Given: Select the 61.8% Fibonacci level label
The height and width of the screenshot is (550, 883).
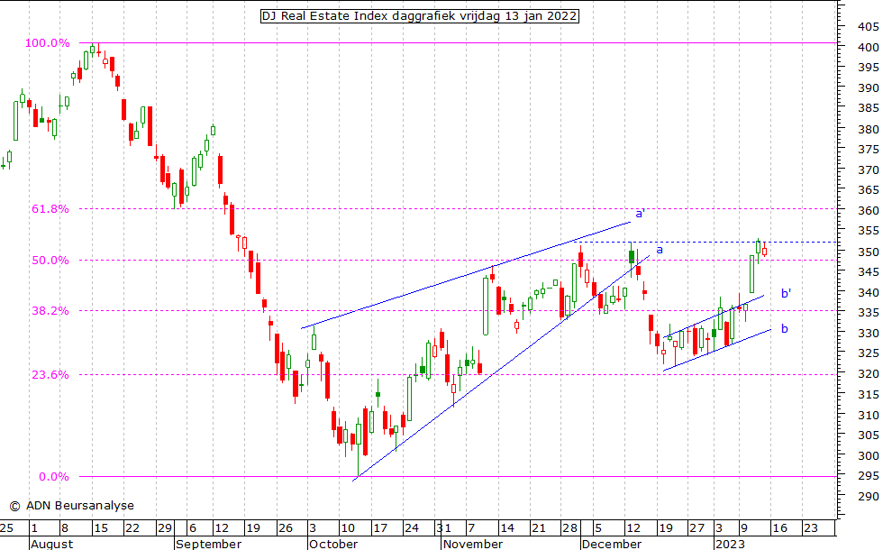Looking at the screenshot, I should (x=50, y=209).
